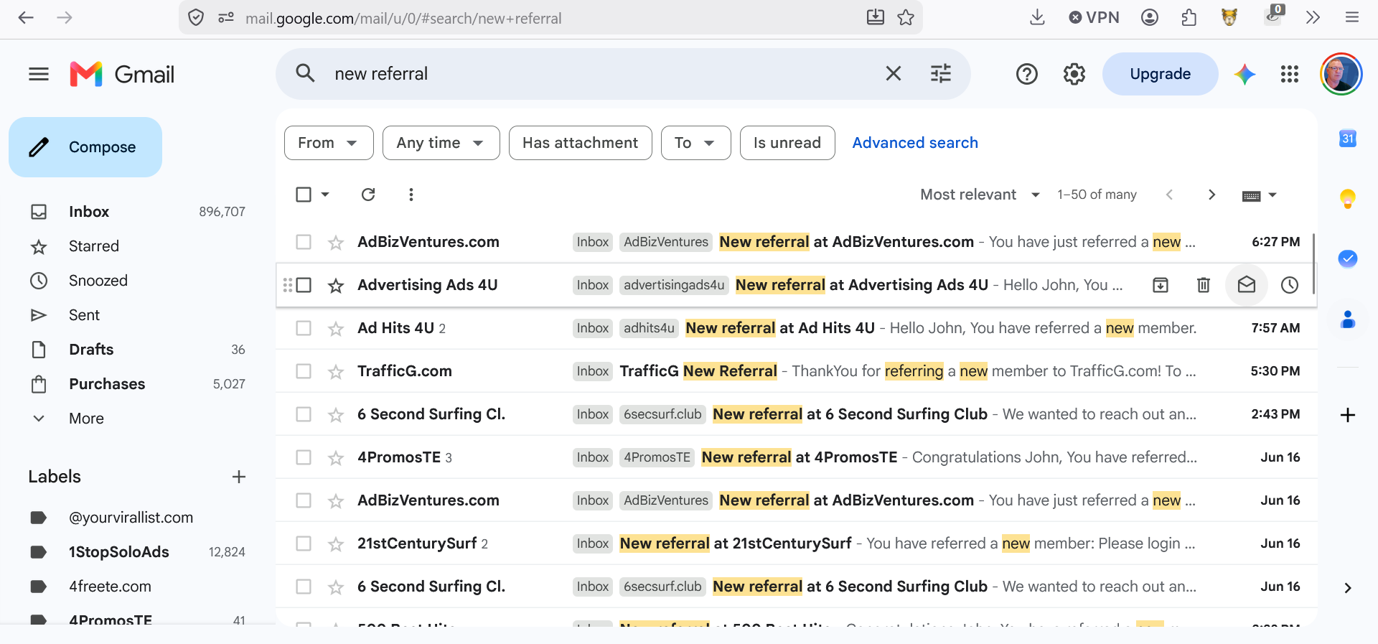Get add-ons with the plus icon
The height and width of the screenshot is (644, 1378).
point(1348,415)
